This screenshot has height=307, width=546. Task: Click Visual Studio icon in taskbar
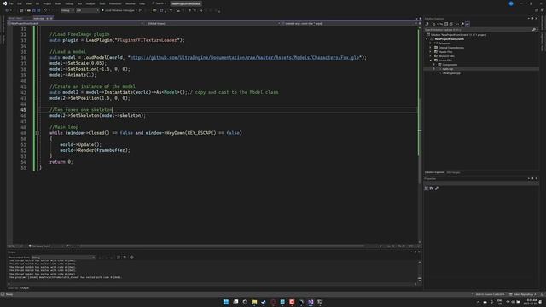click(311, 302)
